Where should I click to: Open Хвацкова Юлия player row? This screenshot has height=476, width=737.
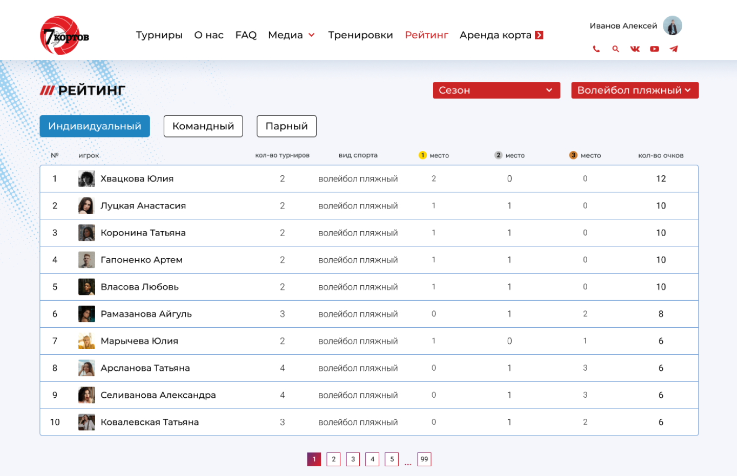coord(137,179)
